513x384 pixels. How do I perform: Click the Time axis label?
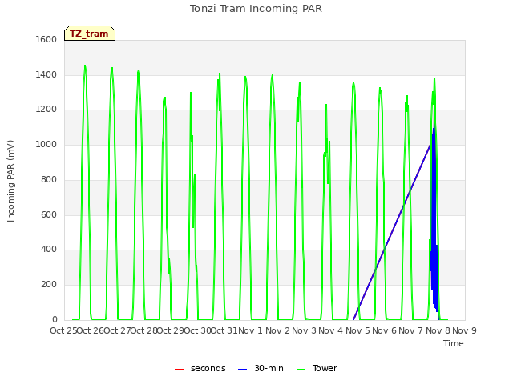[x=454, y=343]
